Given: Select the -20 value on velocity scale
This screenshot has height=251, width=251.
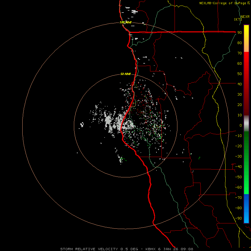Looking at the screenshot, I should click(x=238, y=146).
